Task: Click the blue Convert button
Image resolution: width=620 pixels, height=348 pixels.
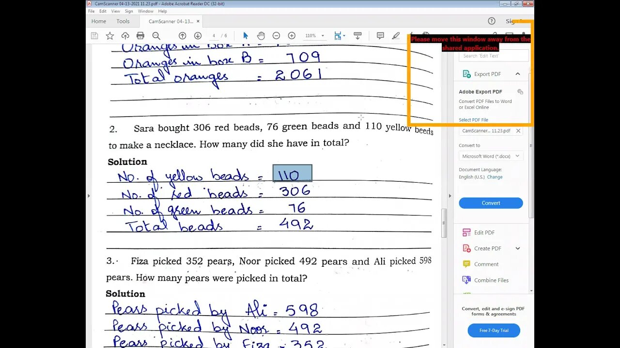Action: (491, 203)
